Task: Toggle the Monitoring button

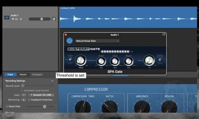Action: pos(23,100)
